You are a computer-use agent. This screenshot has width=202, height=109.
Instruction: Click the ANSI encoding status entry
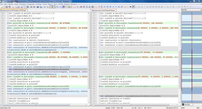(x=183, y=108)
